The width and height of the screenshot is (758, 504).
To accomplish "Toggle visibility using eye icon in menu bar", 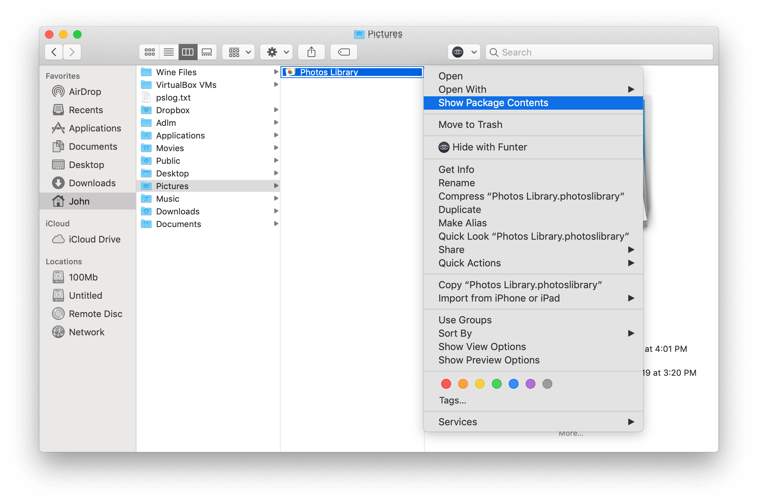I will (457, 51).
